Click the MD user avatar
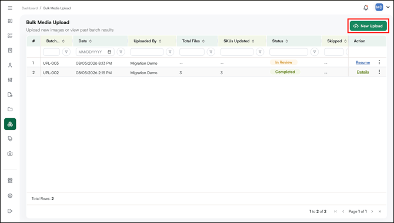 coord(379,7)
